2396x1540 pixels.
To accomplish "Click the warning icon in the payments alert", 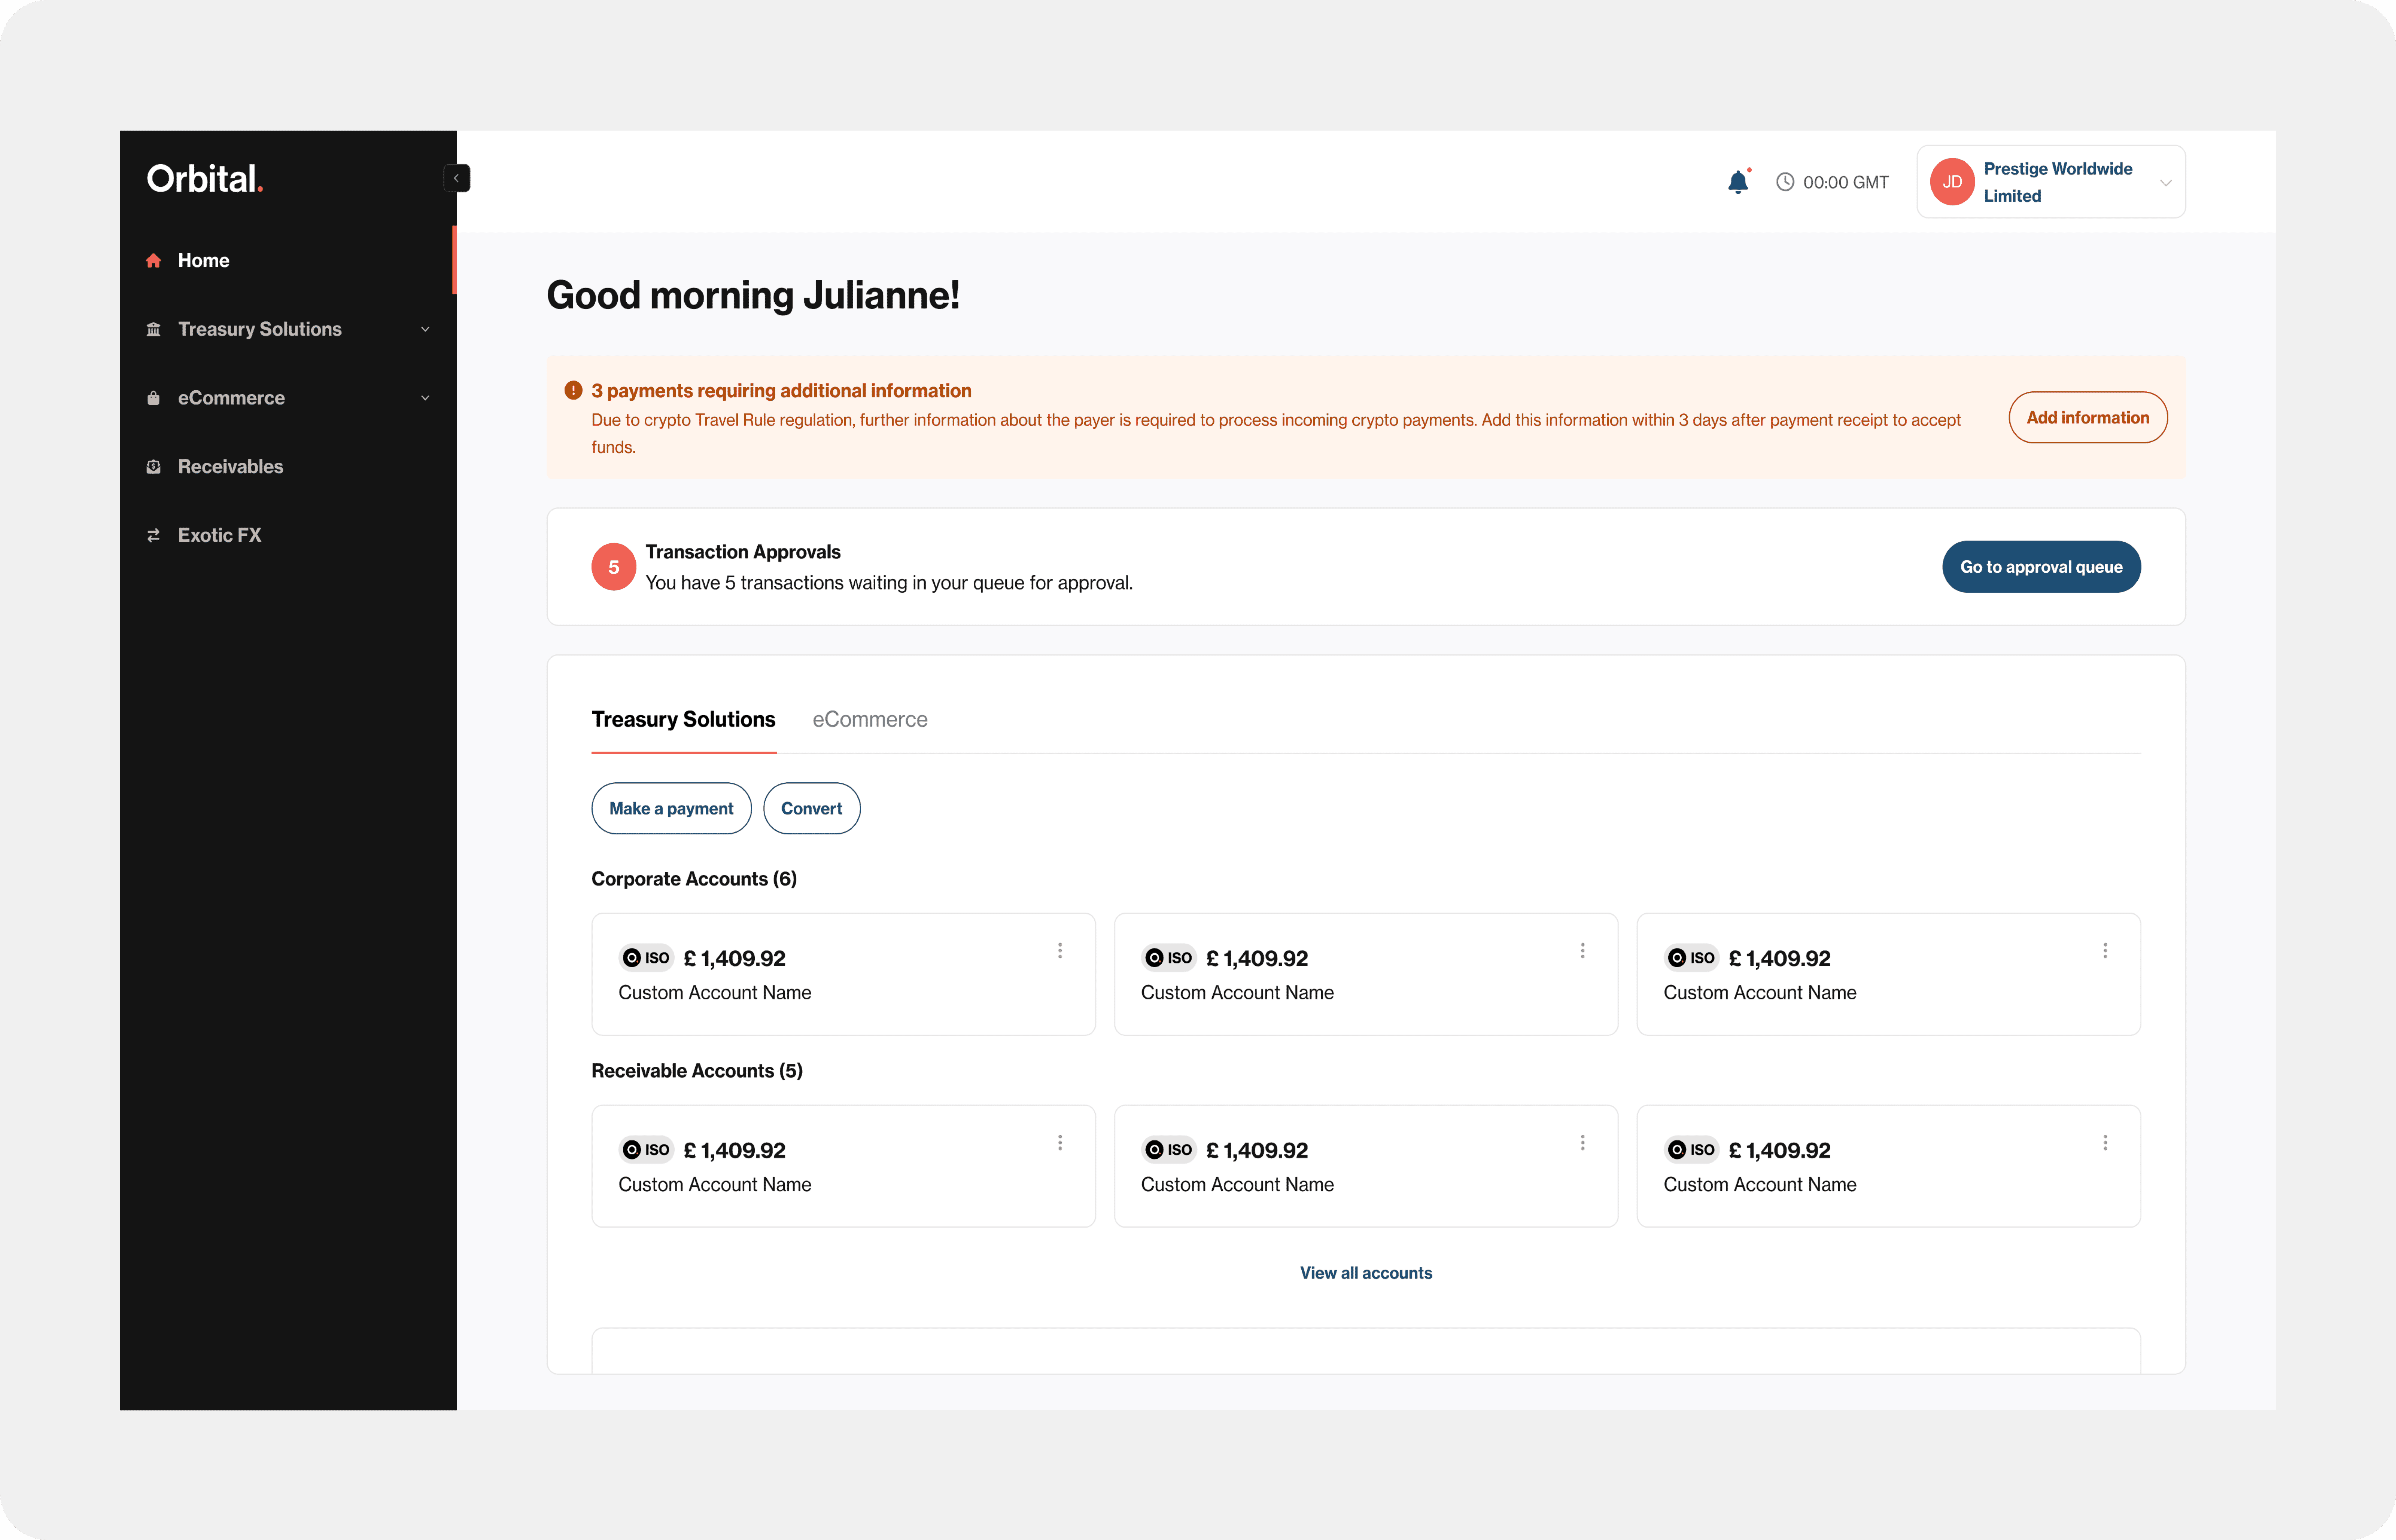I will (x=573, y=390).
